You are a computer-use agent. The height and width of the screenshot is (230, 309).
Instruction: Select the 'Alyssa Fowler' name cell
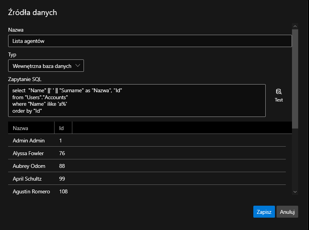click(x=28, y=153)
